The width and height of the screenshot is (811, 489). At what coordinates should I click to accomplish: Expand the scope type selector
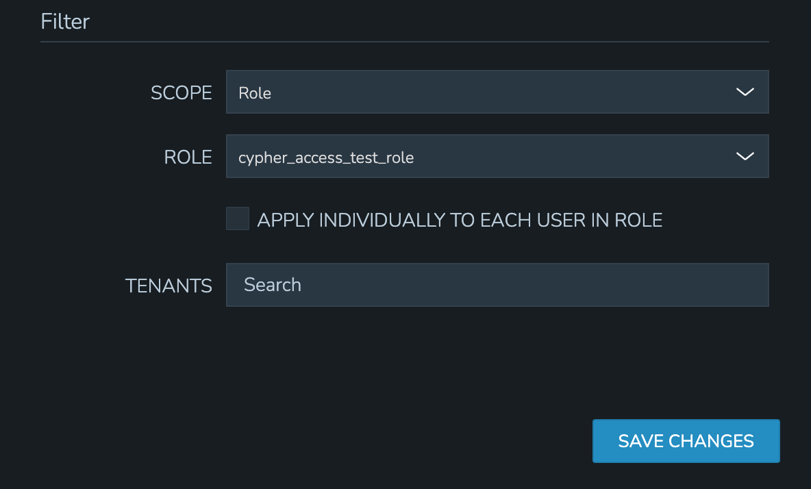[x=497, y=92]
